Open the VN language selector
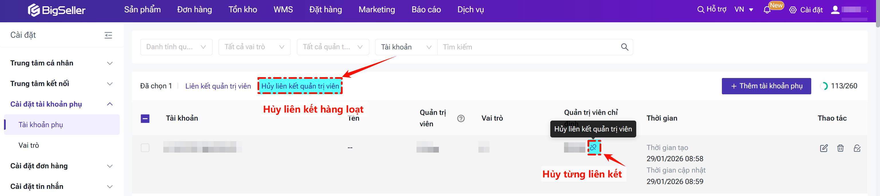This screenshot has height=196, width=880. 744,10
